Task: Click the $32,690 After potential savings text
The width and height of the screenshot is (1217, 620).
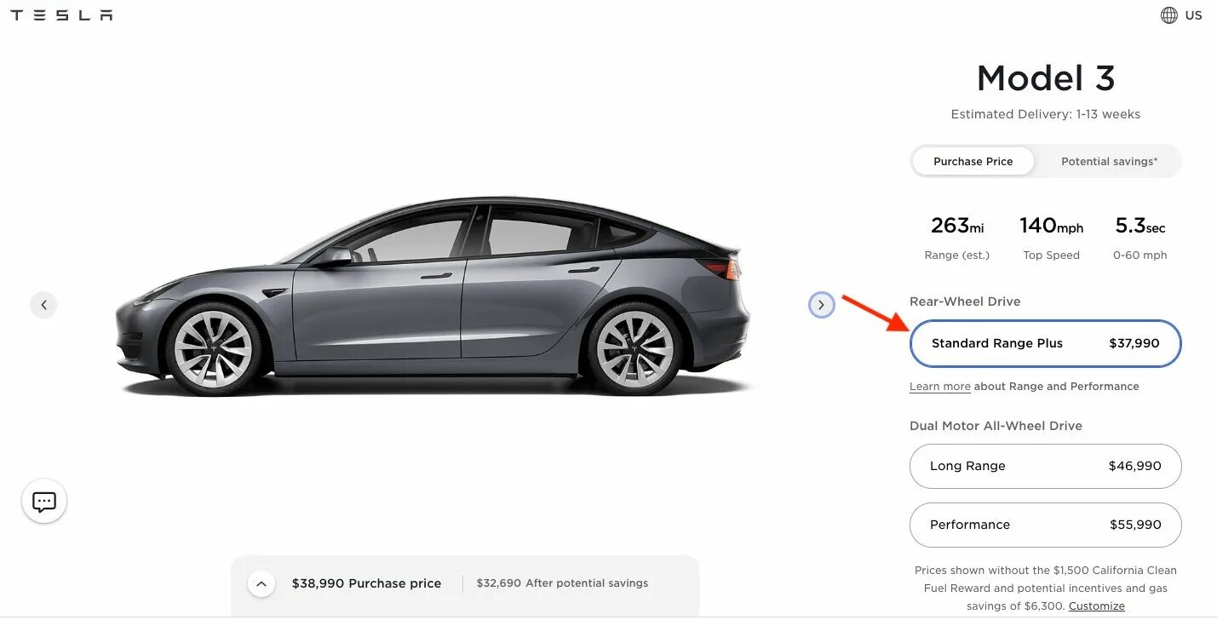Action: 562,583
